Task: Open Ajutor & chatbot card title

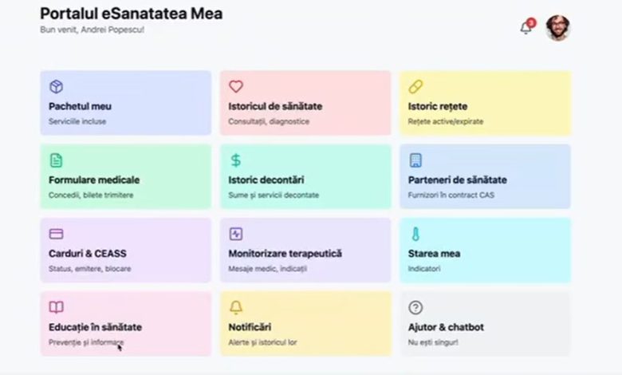Action: 446,327
